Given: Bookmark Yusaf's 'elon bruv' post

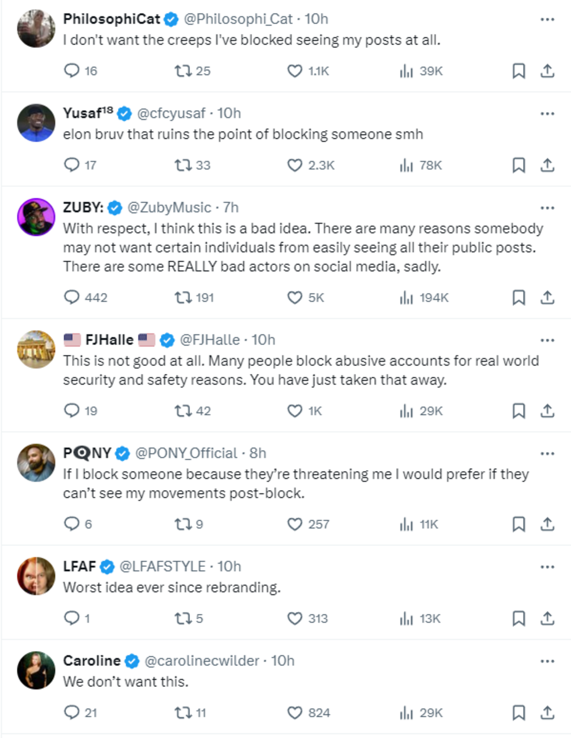Looking at the screenshot, I should point(519,165).
